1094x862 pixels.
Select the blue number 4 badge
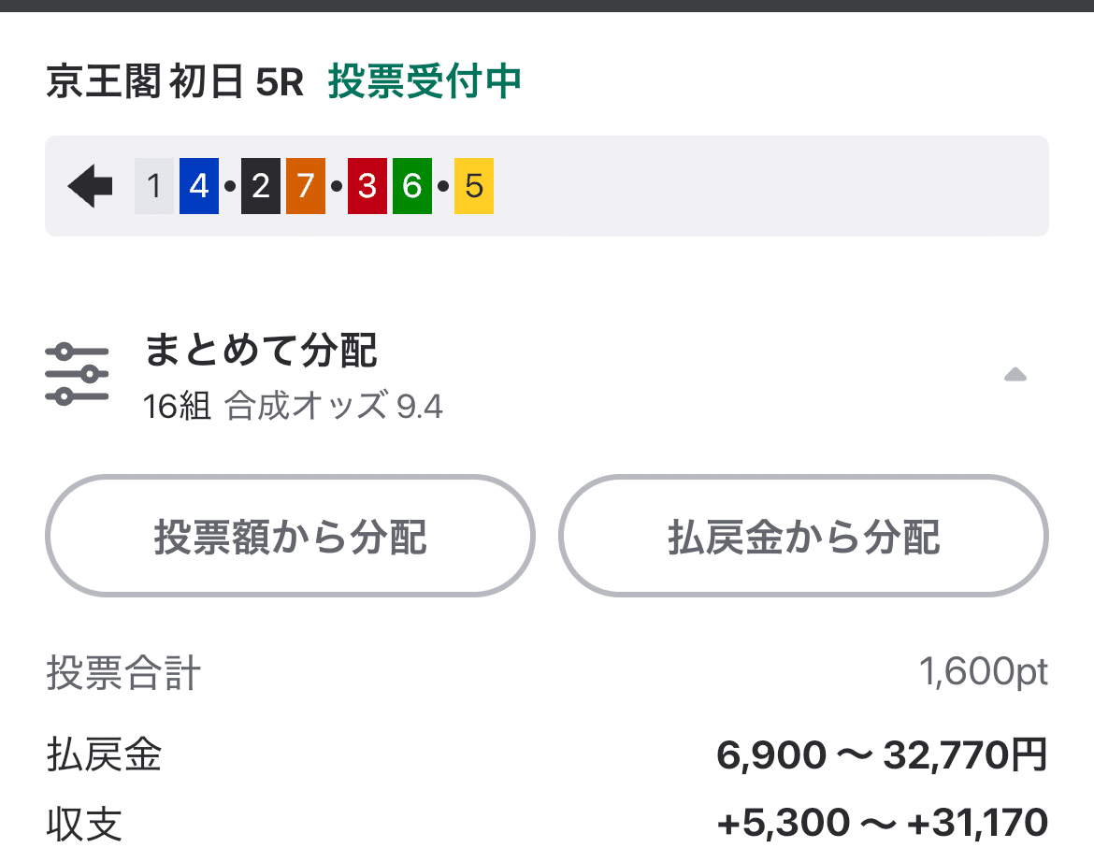click(198, 186)
